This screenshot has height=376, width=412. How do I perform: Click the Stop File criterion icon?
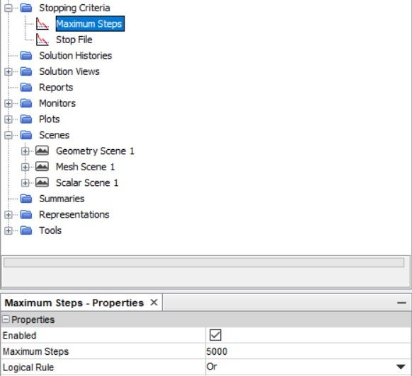pyautogui.click(x=42, y=40)
